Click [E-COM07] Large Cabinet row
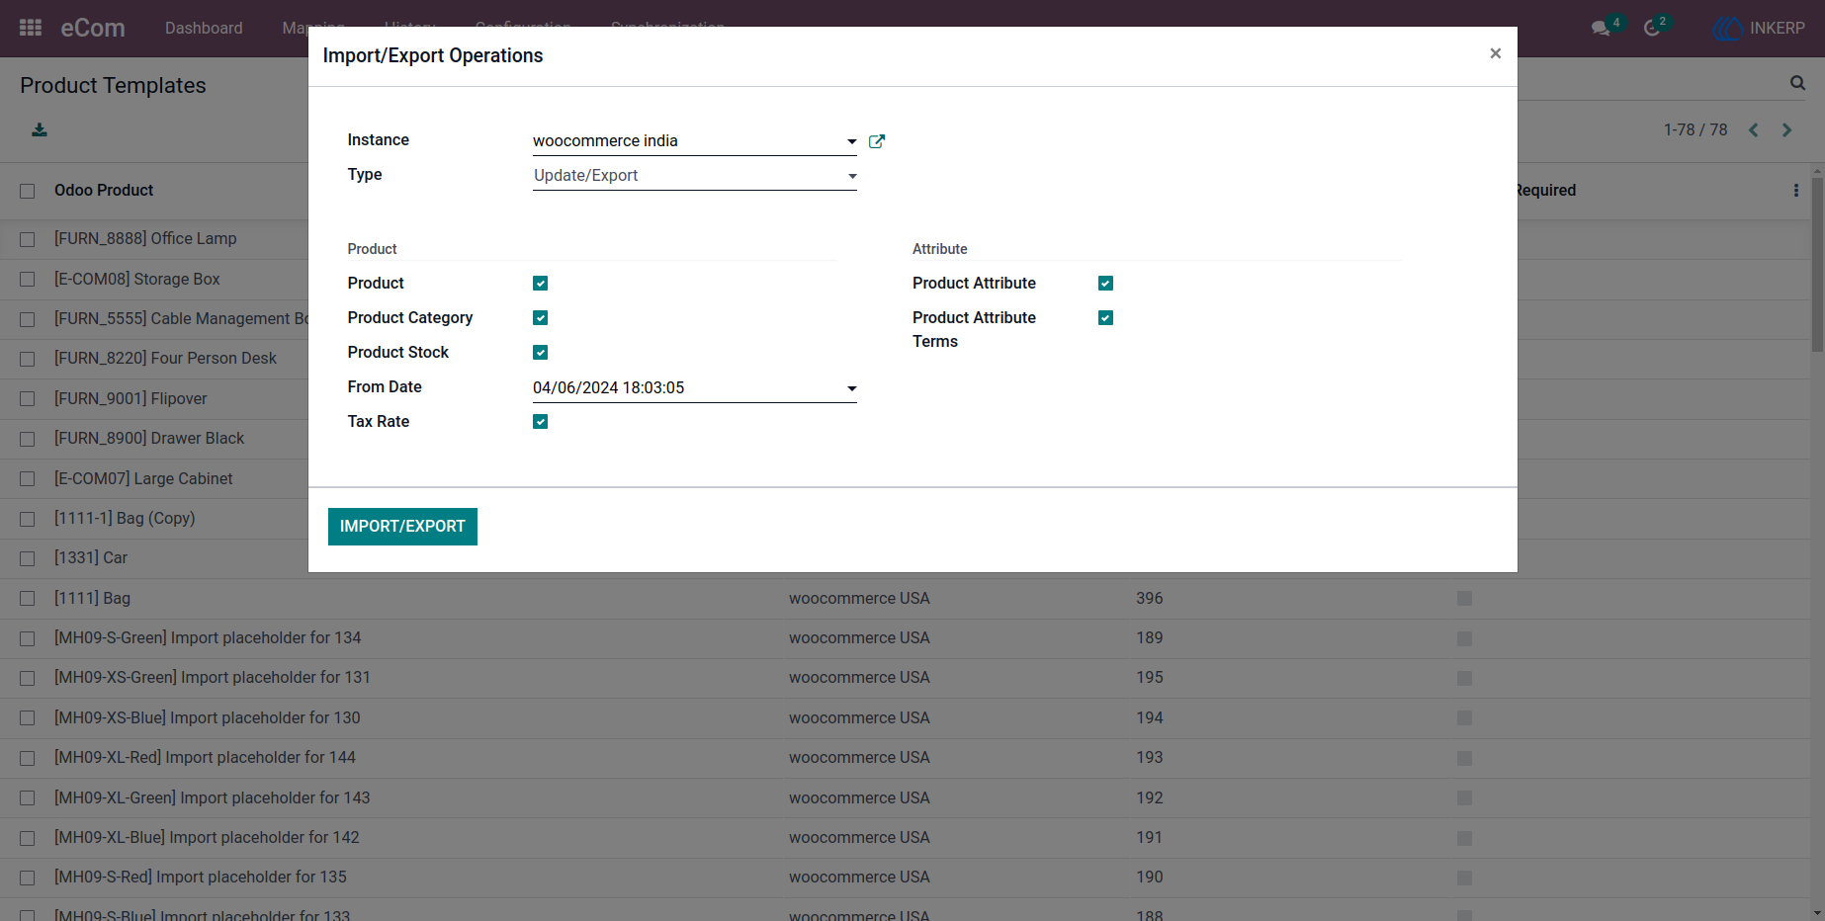Image resolution: width=1825 pixels, height=921 pixels. (143, 478)
